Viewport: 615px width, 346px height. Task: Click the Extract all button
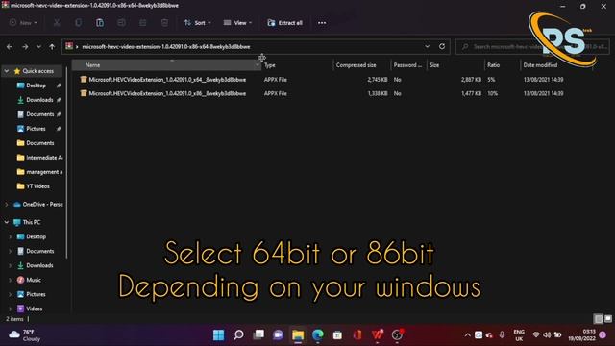[x=284, y=23]
